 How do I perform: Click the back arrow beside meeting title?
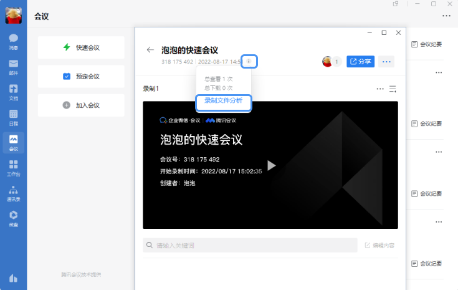coord(150,50)
